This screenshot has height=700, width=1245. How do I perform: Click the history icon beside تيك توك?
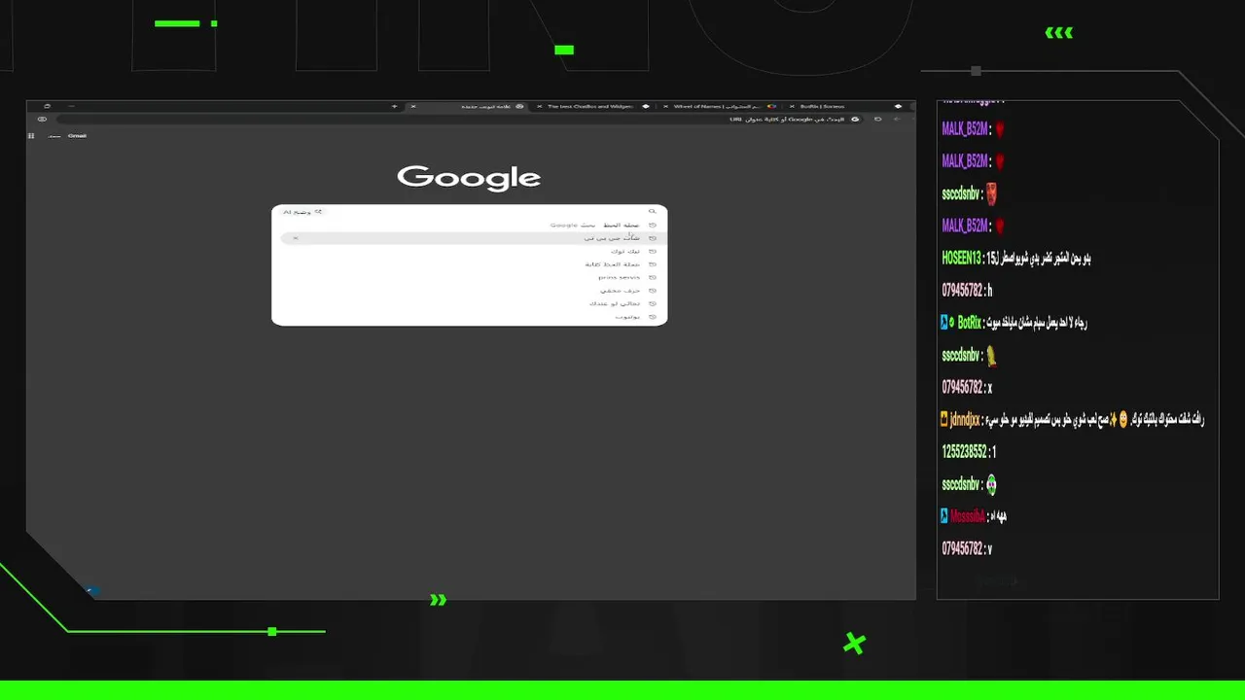[653, 251]
